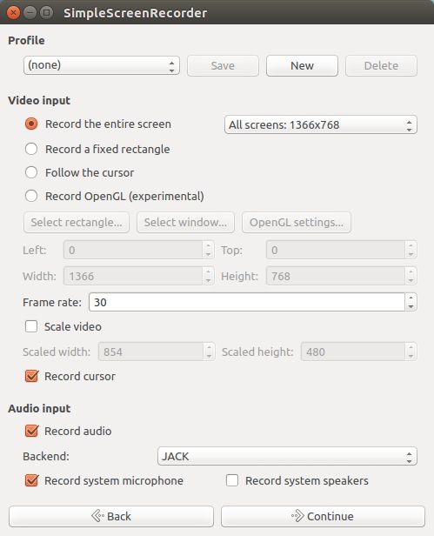
Task: Click the Left position field
Action: pyautogui.click(x=133, y=250)
